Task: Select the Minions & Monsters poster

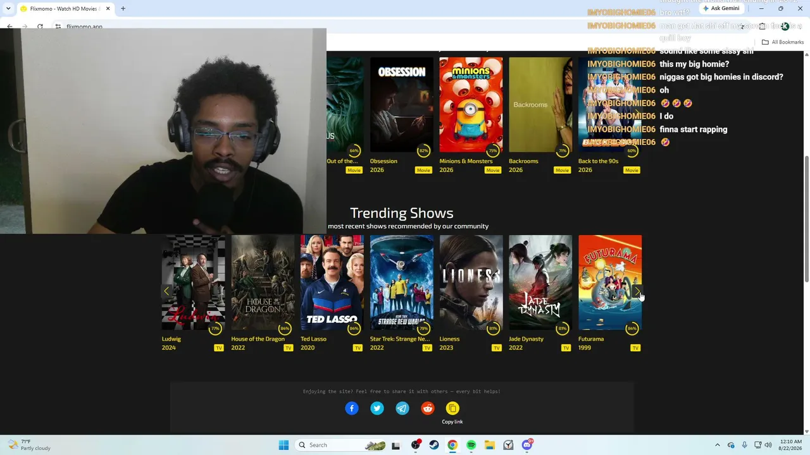Action: click(471, 105)
